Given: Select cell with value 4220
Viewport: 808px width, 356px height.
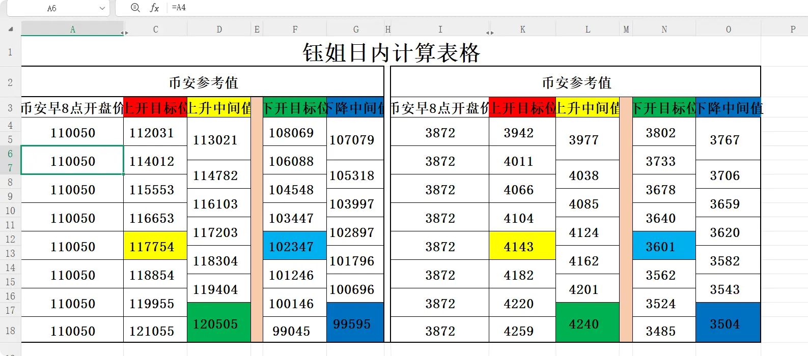Looking at the screenshot, I should tap(522, 303).
